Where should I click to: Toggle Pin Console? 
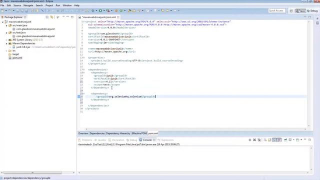[285, 140]
